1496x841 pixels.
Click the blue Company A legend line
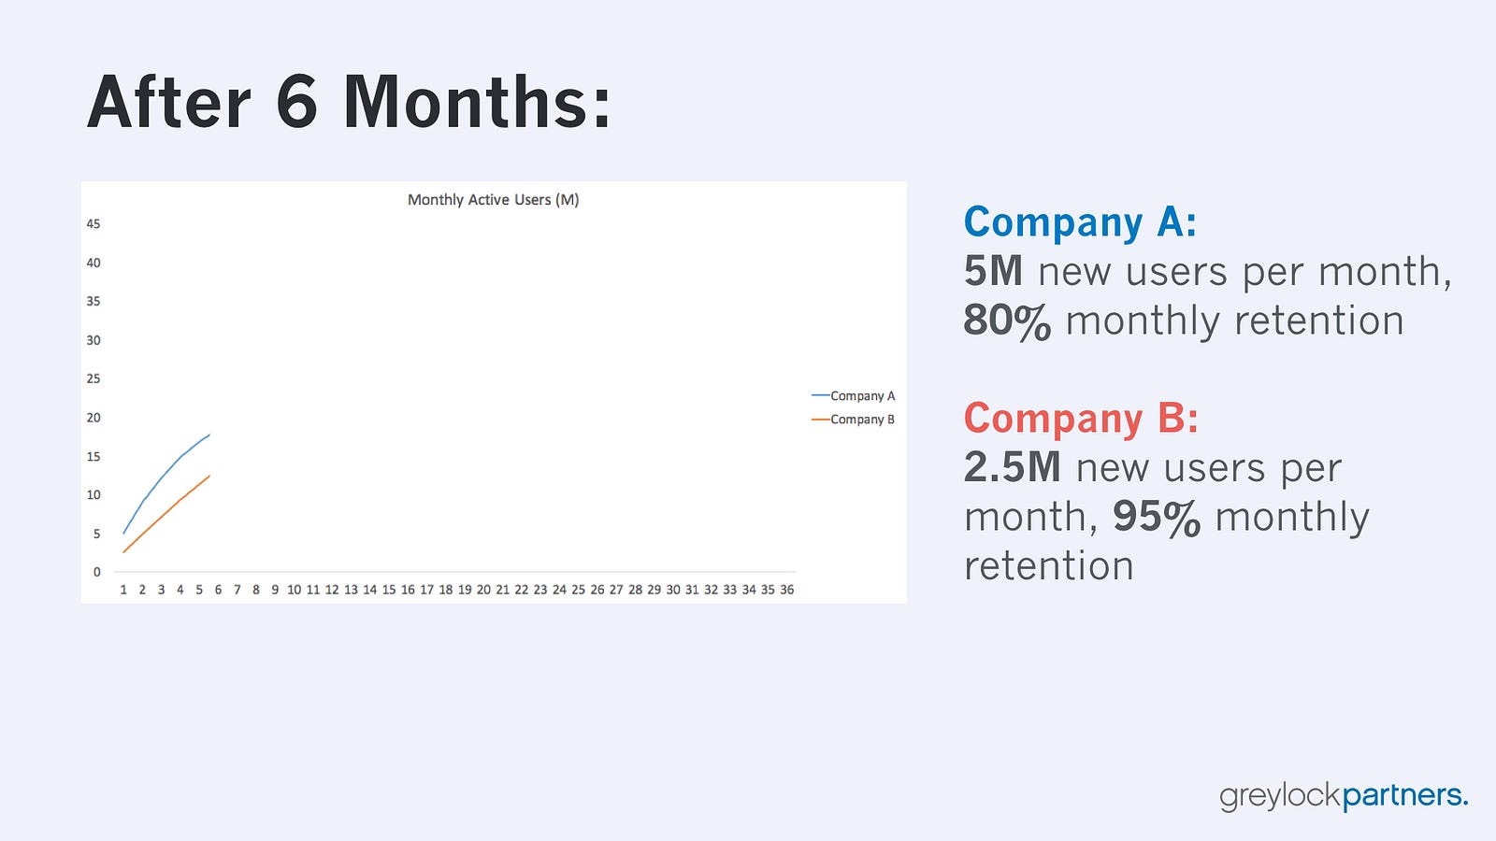(820, 396)
